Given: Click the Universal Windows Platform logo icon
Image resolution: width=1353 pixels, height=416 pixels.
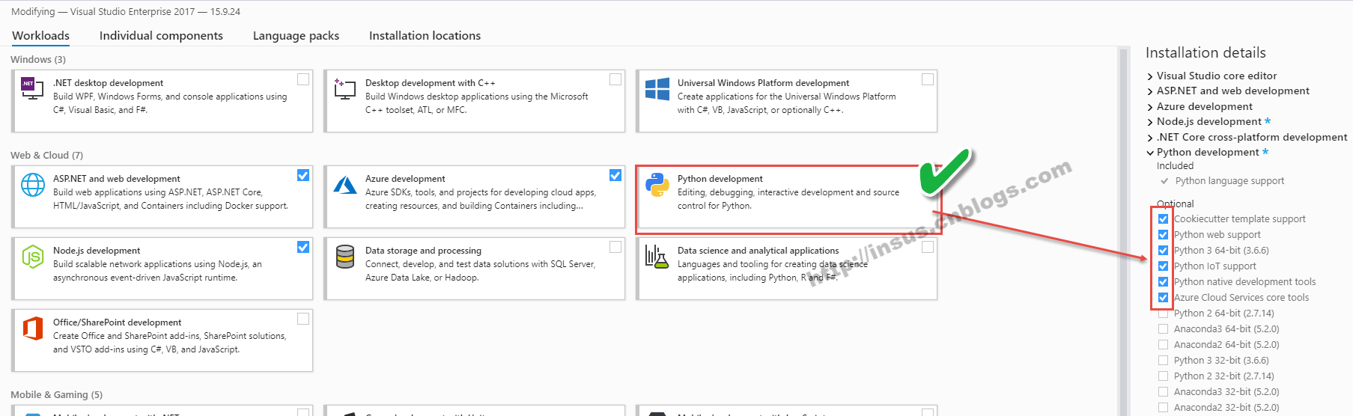Looking at the screenshot, I should (657, 89).
